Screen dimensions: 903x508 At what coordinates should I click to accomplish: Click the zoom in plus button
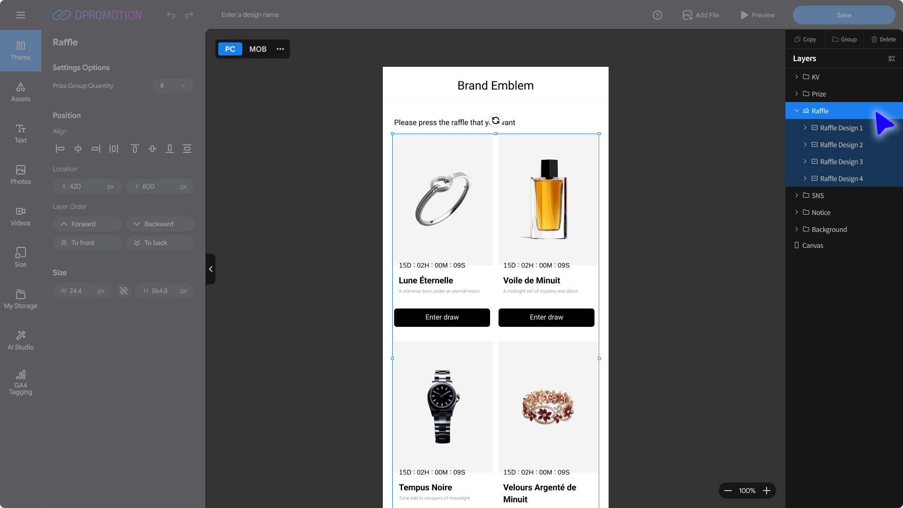(767, 491)
